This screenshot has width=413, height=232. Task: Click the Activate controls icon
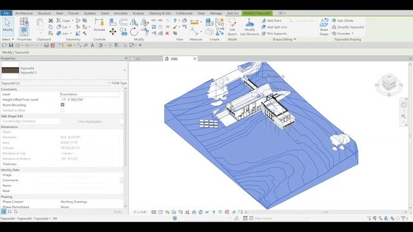(99, 24)
